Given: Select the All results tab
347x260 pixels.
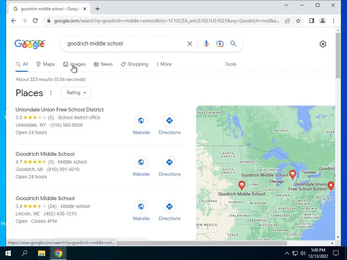Looking at the screenshot, I should [22, 64].
